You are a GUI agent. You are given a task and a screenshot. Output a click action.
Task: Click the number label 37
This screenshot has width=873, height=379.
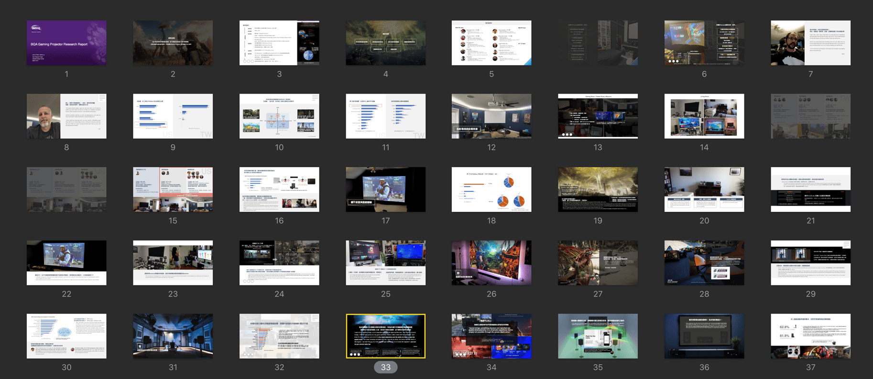(x=810, y=367)
